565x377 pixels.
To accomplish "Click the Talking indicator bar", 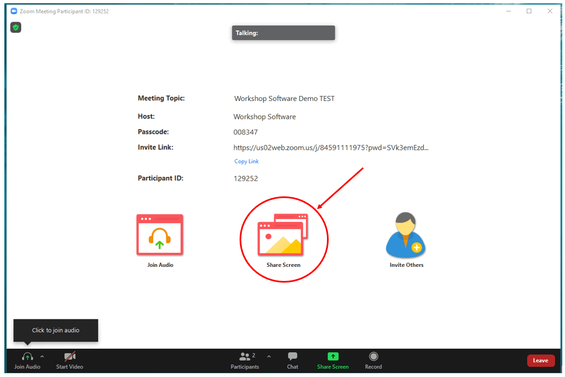I will [283, 33].
